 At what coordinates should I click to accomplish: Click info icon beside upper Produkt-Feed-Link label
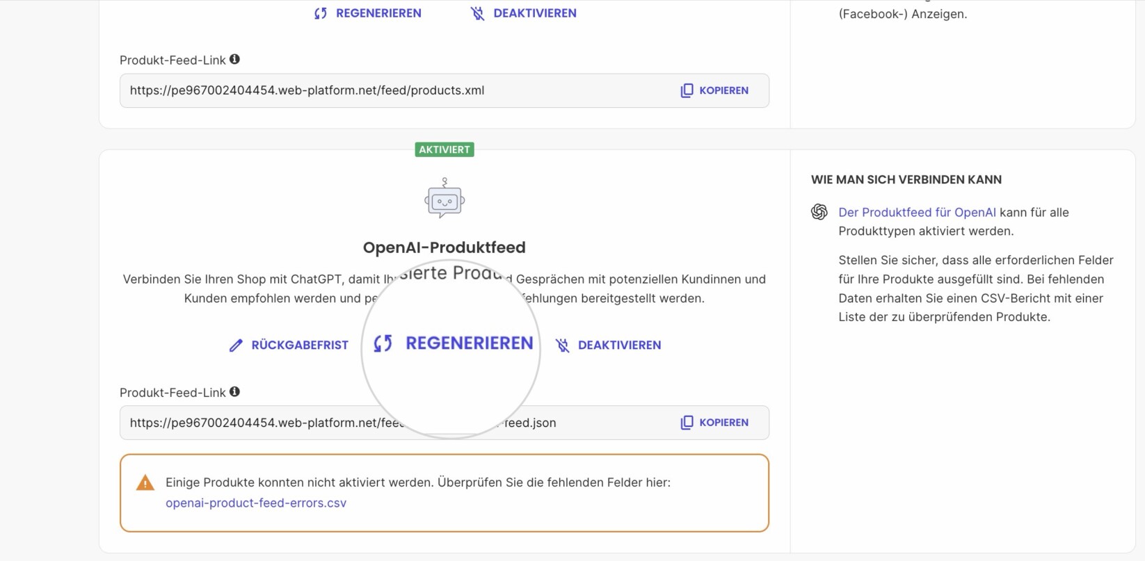tap(235, 60)
